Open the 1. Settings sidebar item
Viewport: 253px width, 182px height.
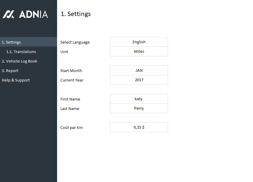(11, 42)
